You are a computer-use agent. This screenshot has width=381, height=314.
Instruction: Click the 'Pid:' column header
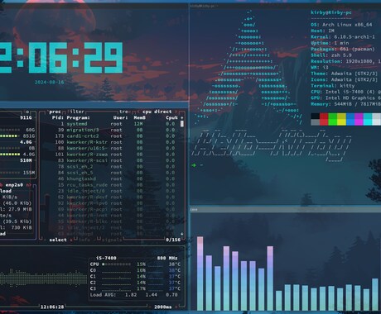point(58,117)
